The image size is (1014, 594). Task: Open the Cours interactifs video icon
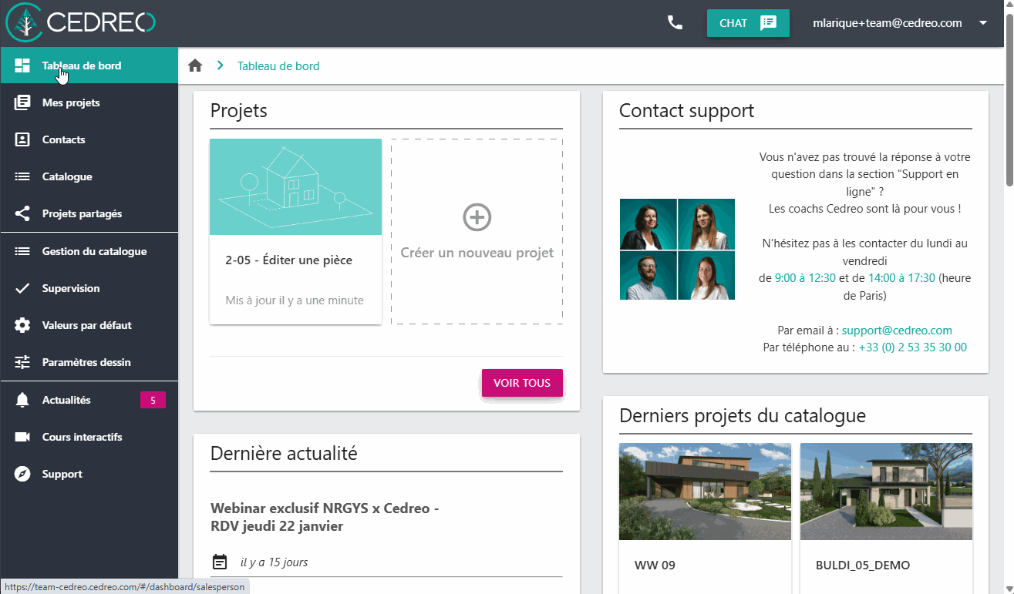pyautogui.click(x=22, y=437)
